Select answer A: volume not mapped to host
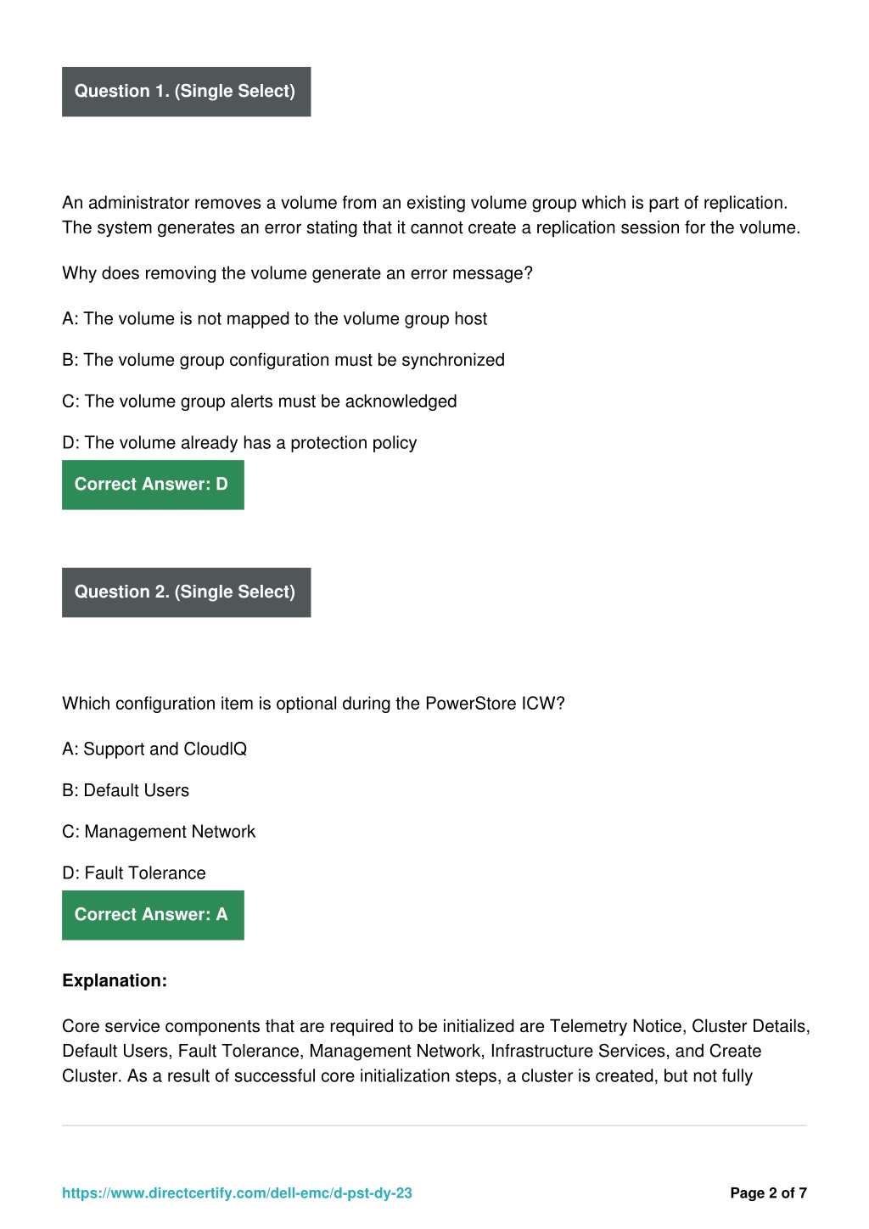869x1229 pixels. pyautogui.click(x=274, y=319)
